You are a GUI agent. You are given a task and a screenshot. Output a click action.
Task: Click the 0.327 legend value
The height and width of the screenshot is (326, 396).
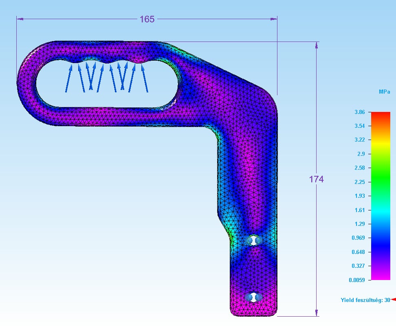pos(358,266)
